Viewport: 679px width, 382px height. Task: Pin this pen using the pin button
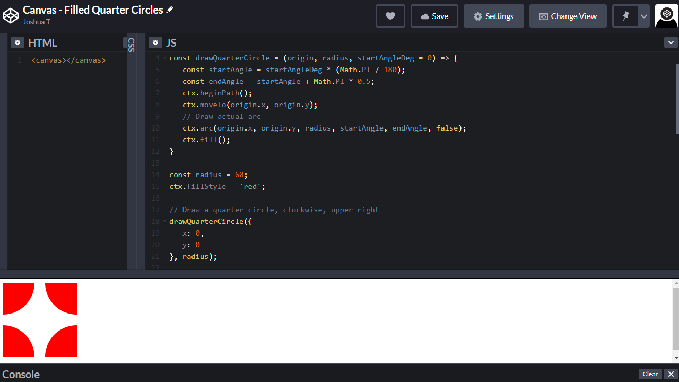tap(626, 16)
